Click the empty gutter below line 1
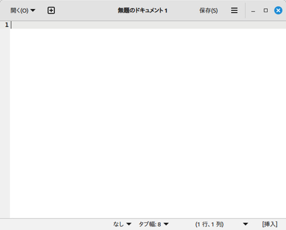The width and height of the screenshot is (286, 230). pos(5,123)
